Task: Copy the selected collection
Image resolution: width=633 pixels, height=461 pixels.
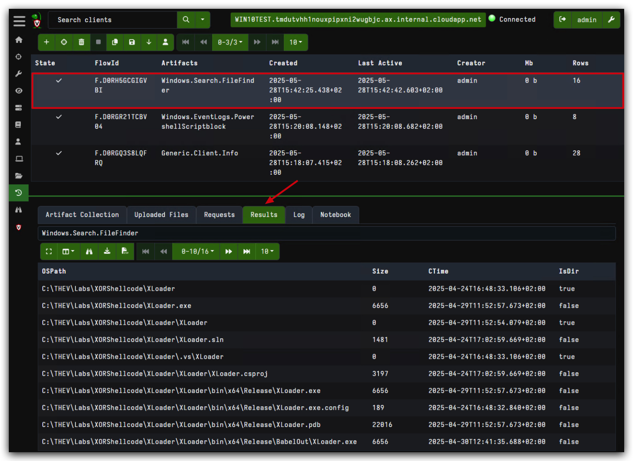Action: point(115,42)
